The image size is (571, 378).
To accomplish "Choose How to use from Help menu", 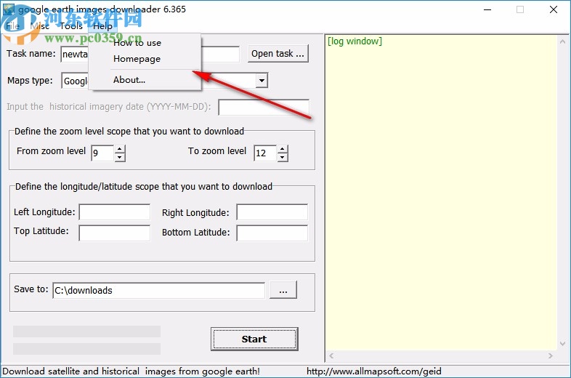I will point(137,43).
